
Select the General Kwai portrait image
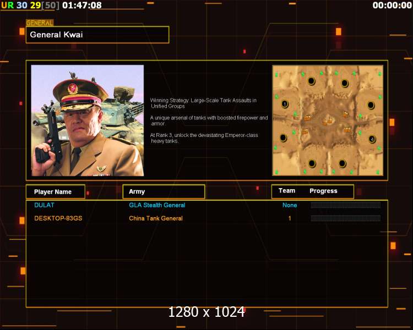coord(88,120)
